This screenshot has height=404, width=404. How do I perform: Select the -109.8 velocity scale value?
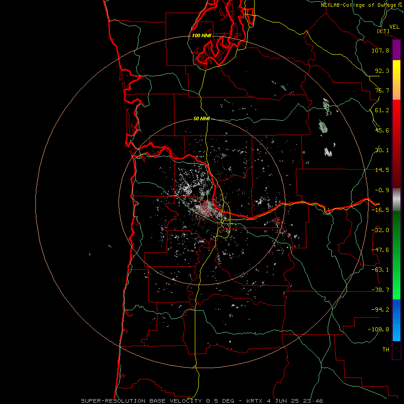[x=378, y=329]
